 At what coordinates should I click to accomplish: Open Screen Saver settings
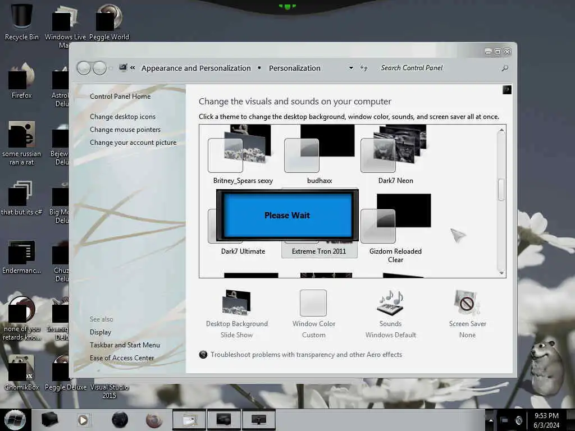pyautogui.click(x=468, y=314)
